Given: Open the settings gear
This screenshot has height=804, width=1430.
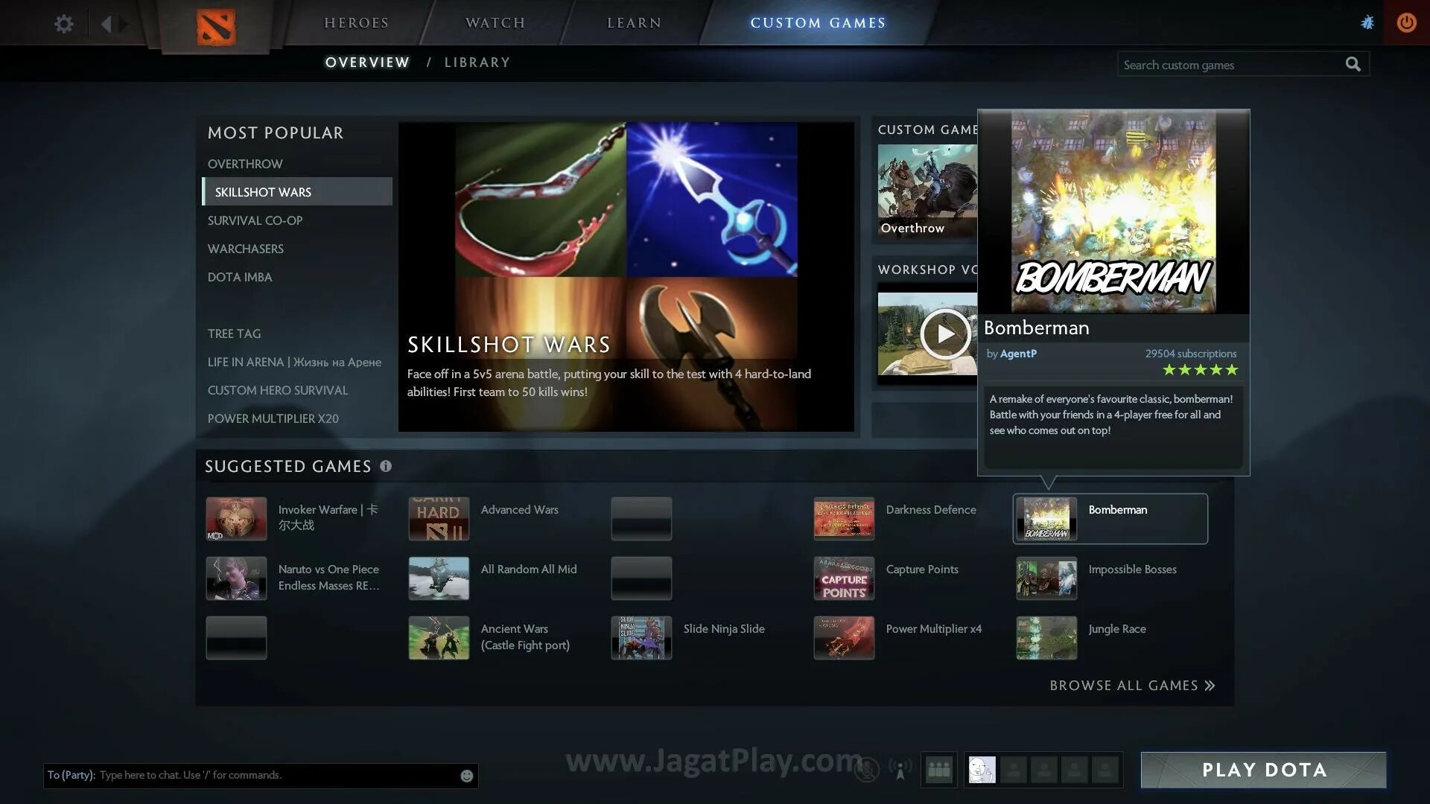Looking at the screenshot, I should tap(64, 24).
